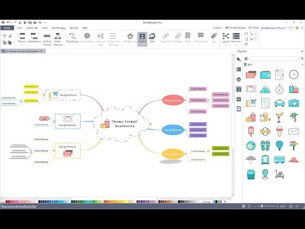The image size is (305, 229).
Task: Click the Anmerkung speech bubble icon
Action: pyautogui.click(x=87, y=36)
